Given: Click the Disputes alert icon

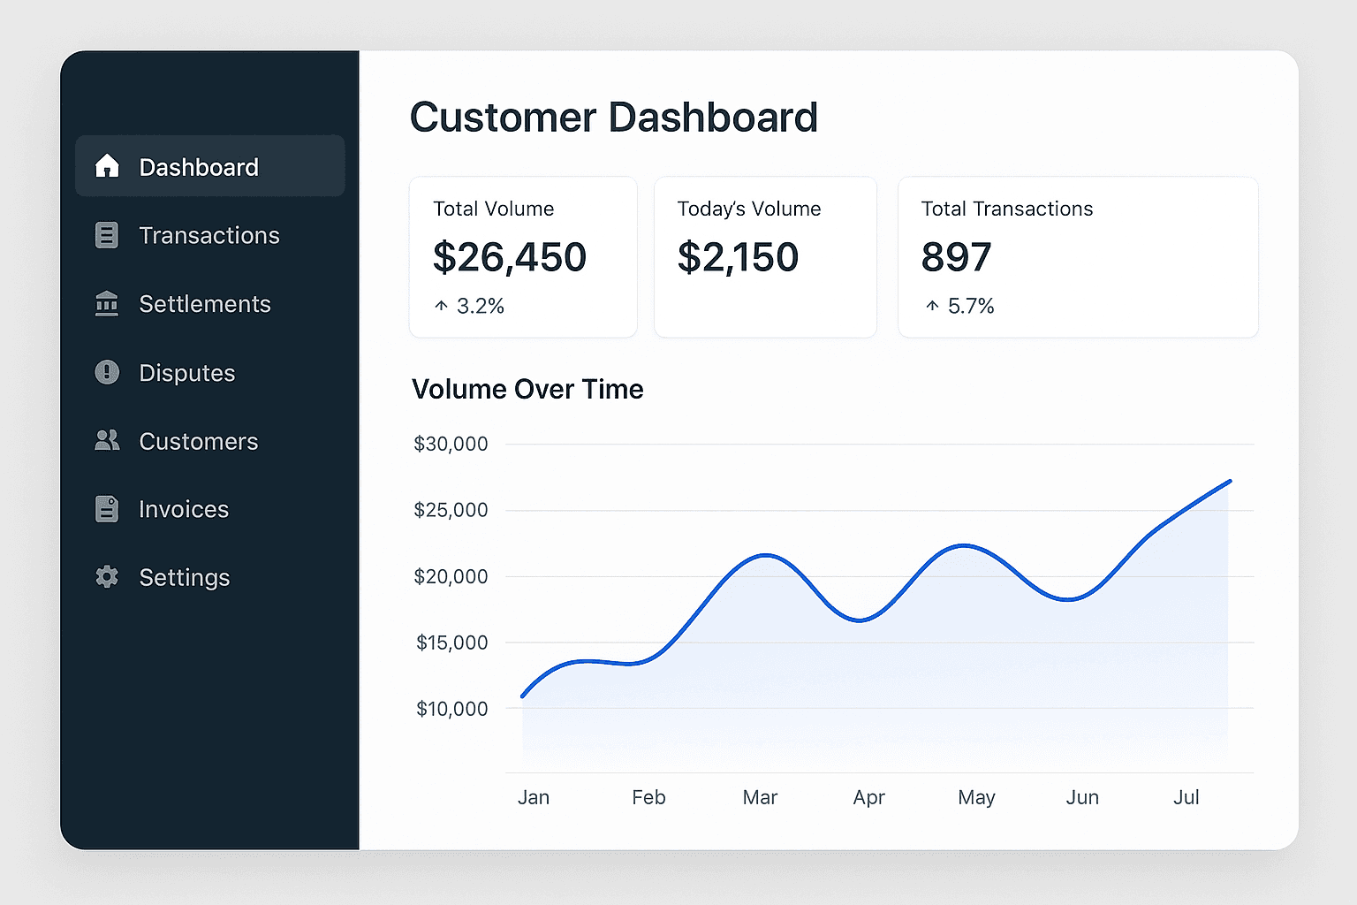Looking at the screenshot, I should click(107, 372).
